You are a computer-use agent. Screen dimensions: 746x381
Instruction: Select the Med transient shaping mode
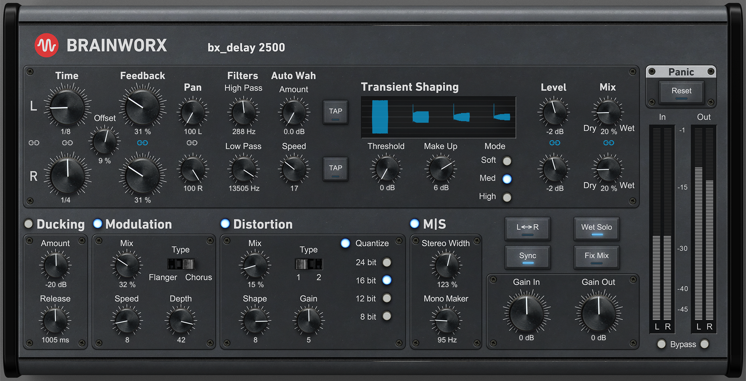[508, 179]
